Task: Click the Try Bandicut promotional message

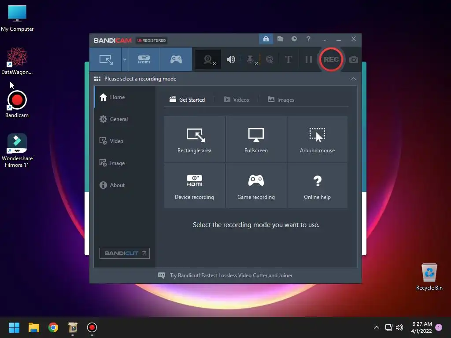Action: click(x=231, y=276)
